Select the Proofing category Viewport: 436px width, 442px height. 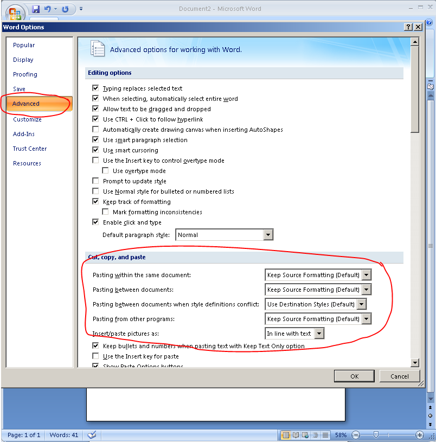[x=25, y=74]
